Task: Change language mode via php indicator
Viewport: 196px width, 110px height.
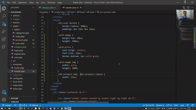Action: point(182,105)
